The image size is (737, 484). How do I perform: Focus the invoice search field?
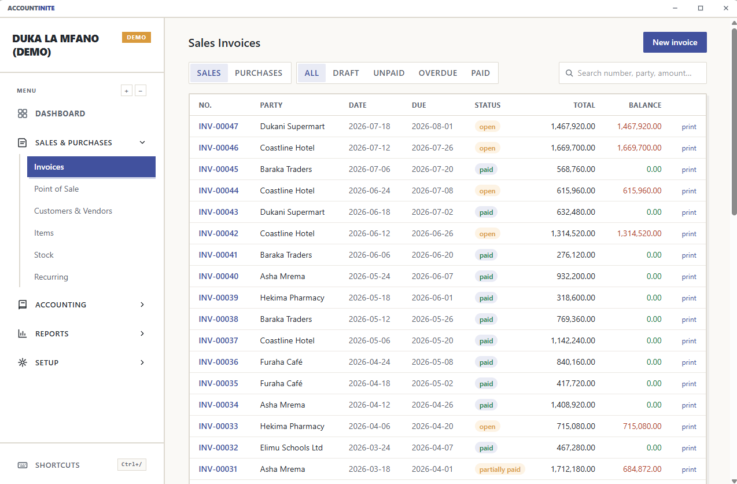tap(633, 73)
